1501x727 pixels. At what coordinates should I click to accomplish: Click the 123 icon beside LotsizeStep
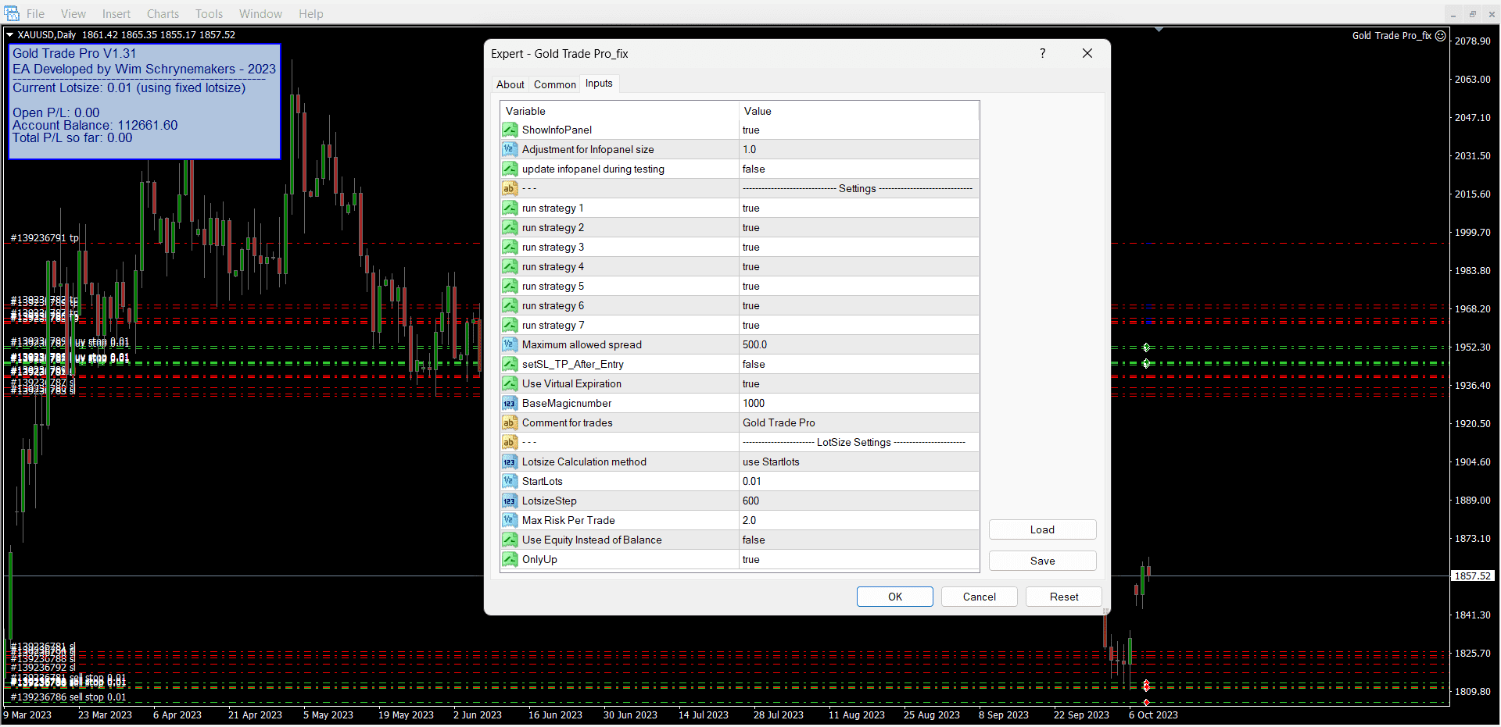pos(510,501)
